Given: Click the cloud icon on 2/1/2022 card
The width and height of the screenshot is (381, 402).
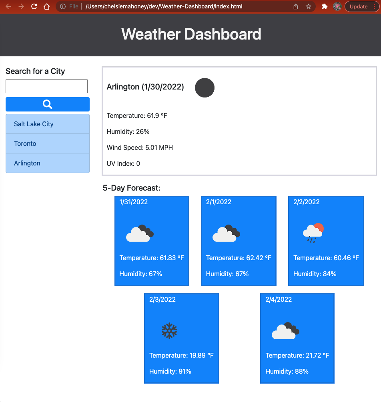Looking at the screenshot, I should click(x=226, y=233).
